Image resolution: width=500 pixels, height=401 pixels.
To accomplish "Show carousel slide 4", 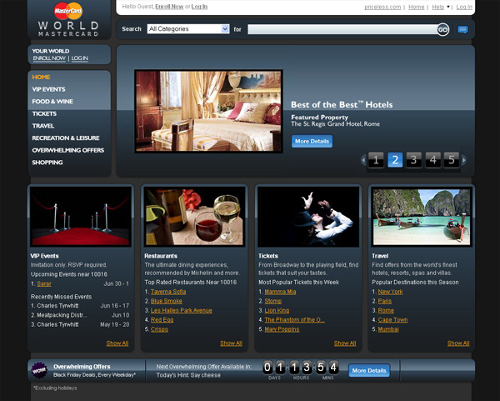I will (x=432, y=160).
